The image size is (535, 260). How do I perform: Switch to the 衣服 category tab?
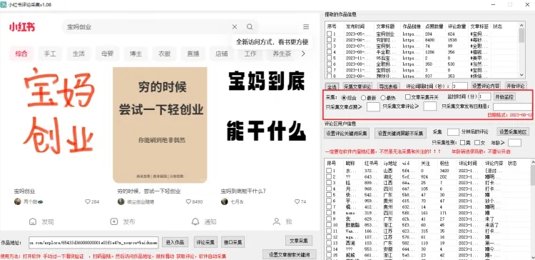(x=165, y=54)
